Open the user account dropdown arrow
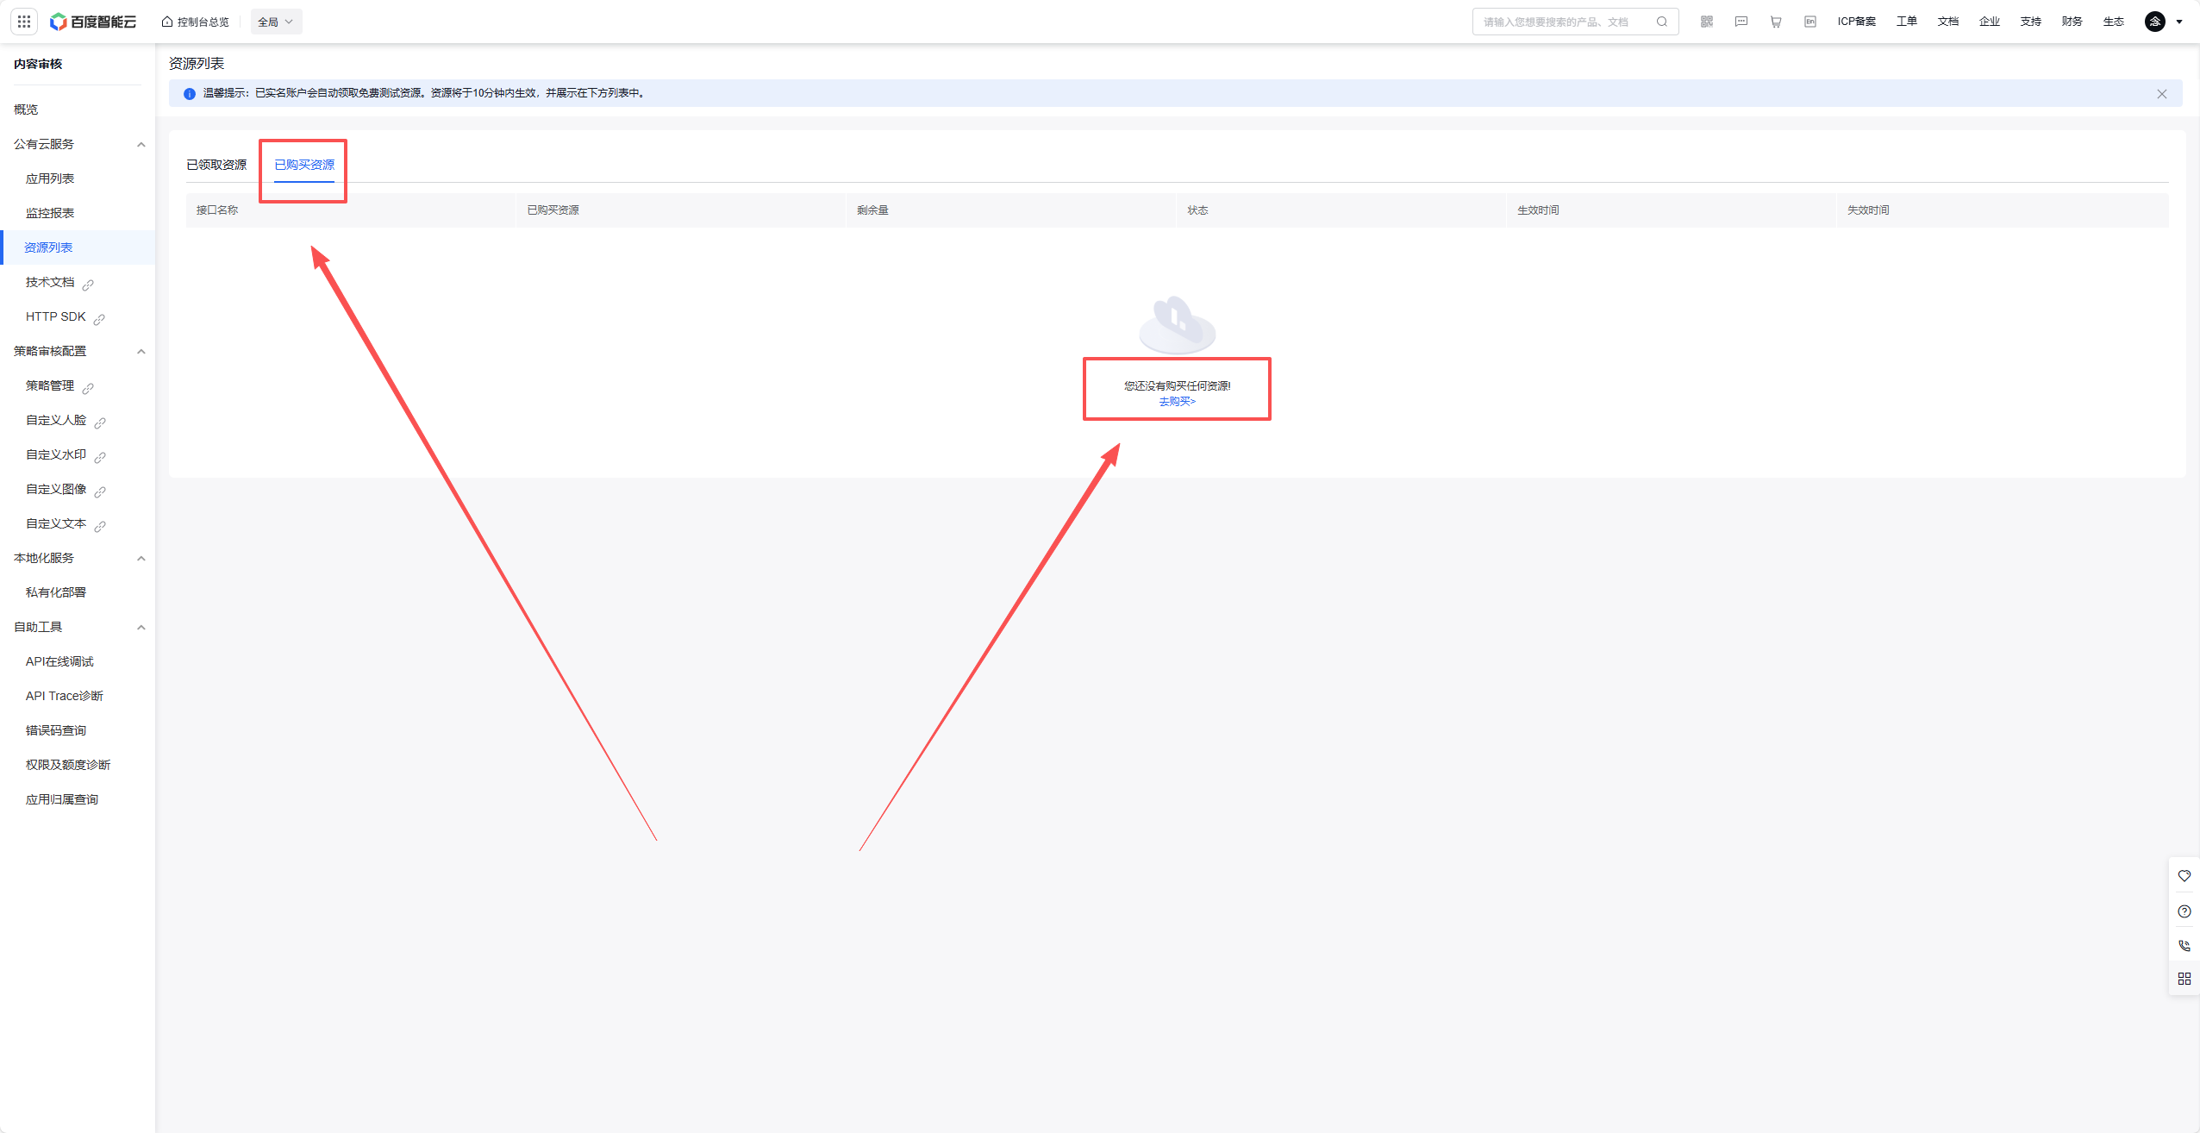The height and width of the screenshot is (1133, 2200). point(2179,22)
